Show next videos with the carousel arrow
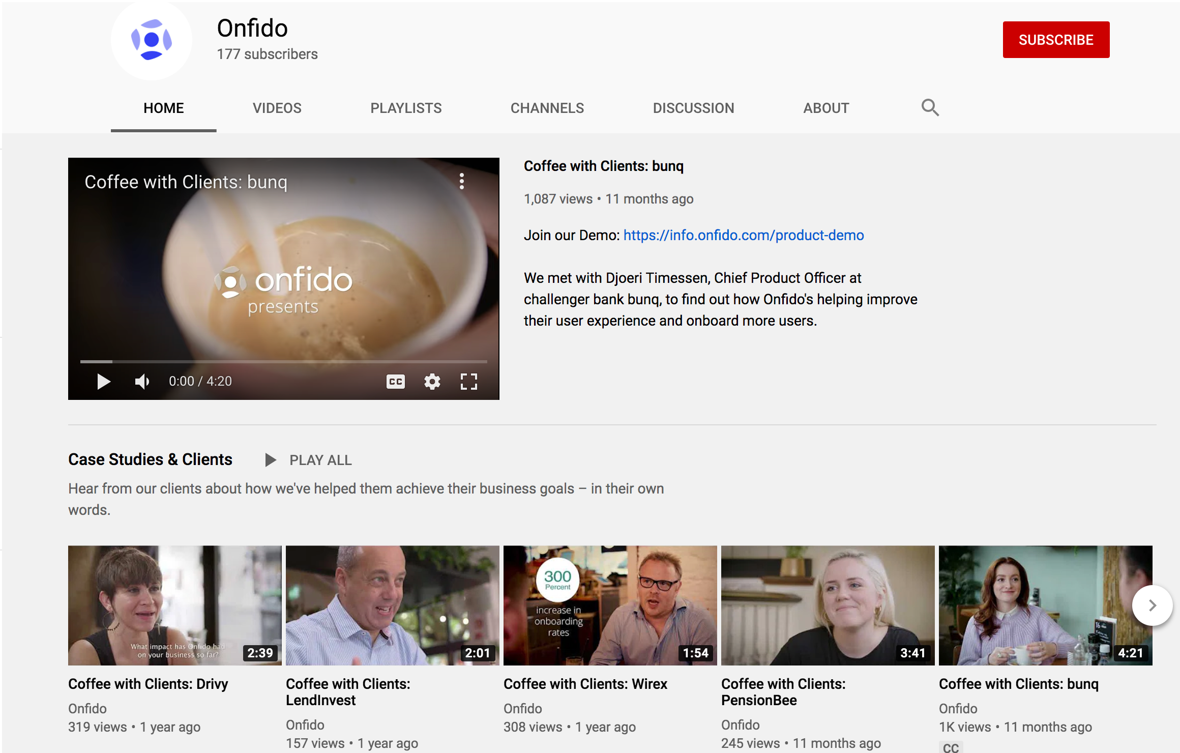Screen dimensions: 1180x753 pyautogui.click(x=1153, y=605)
